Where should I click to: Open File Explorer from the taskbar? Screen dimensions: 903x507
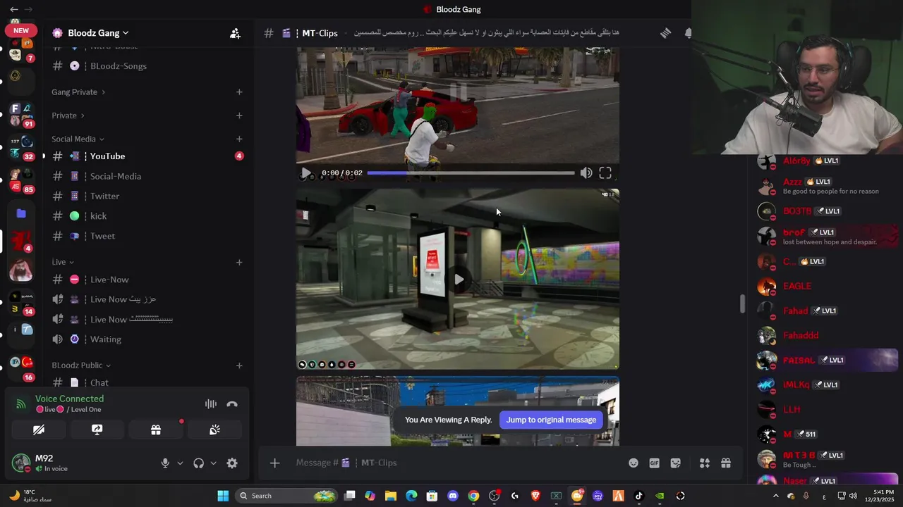tap(391, 496)
